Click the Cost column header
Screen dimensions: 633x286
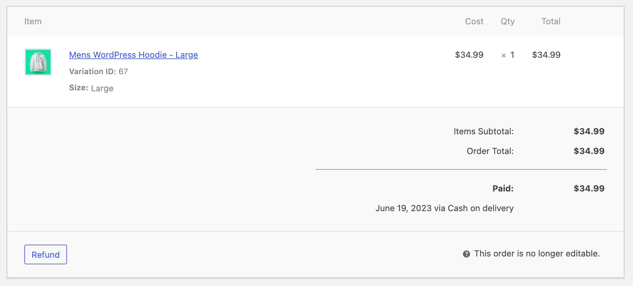(474, 21)
